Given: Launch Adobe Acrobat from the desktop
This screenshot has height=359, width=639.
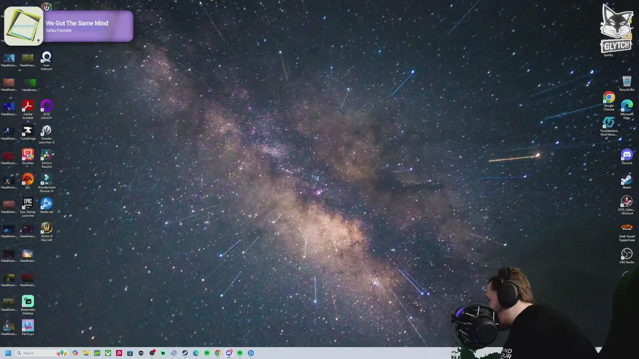Looking at the screenshot, I should (27, 110).
